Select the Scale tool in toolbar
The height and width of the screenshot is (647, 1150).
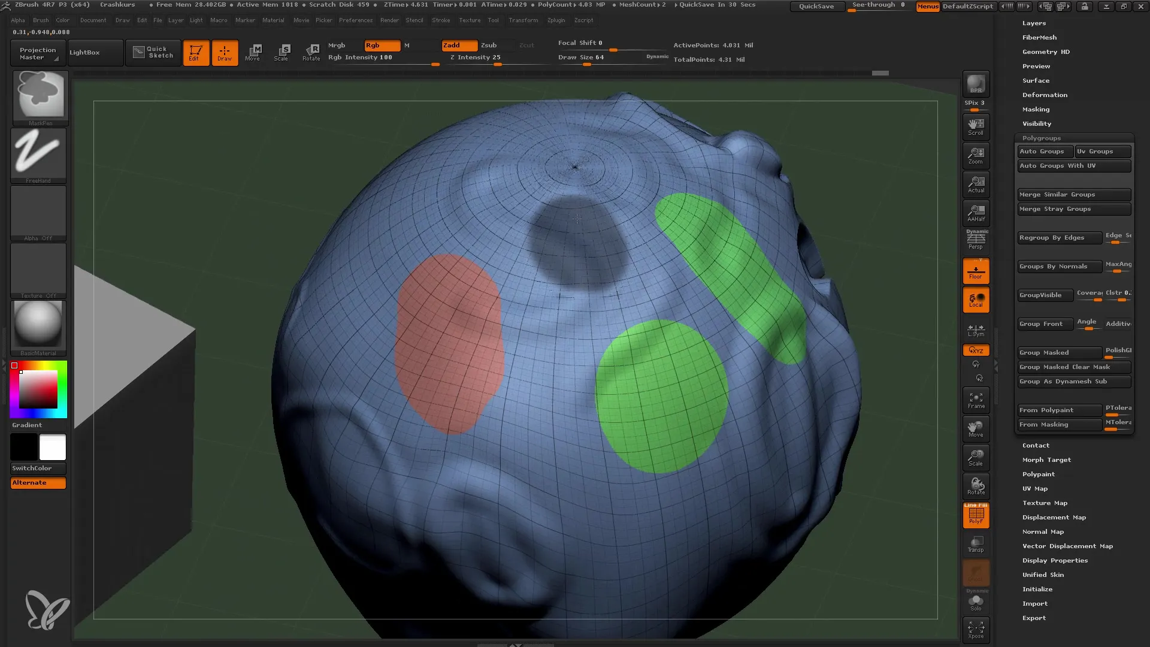[282, 52]
